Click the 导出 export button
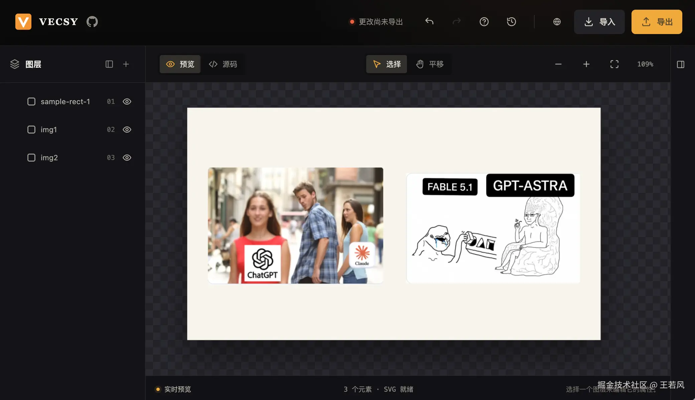The height and width of the screenshot is (400, 695). (x=657, y=22)
